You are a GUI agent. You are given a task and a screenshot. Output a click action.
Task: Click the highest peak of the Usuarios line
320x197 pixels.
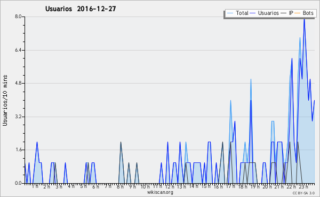point(304,19)
